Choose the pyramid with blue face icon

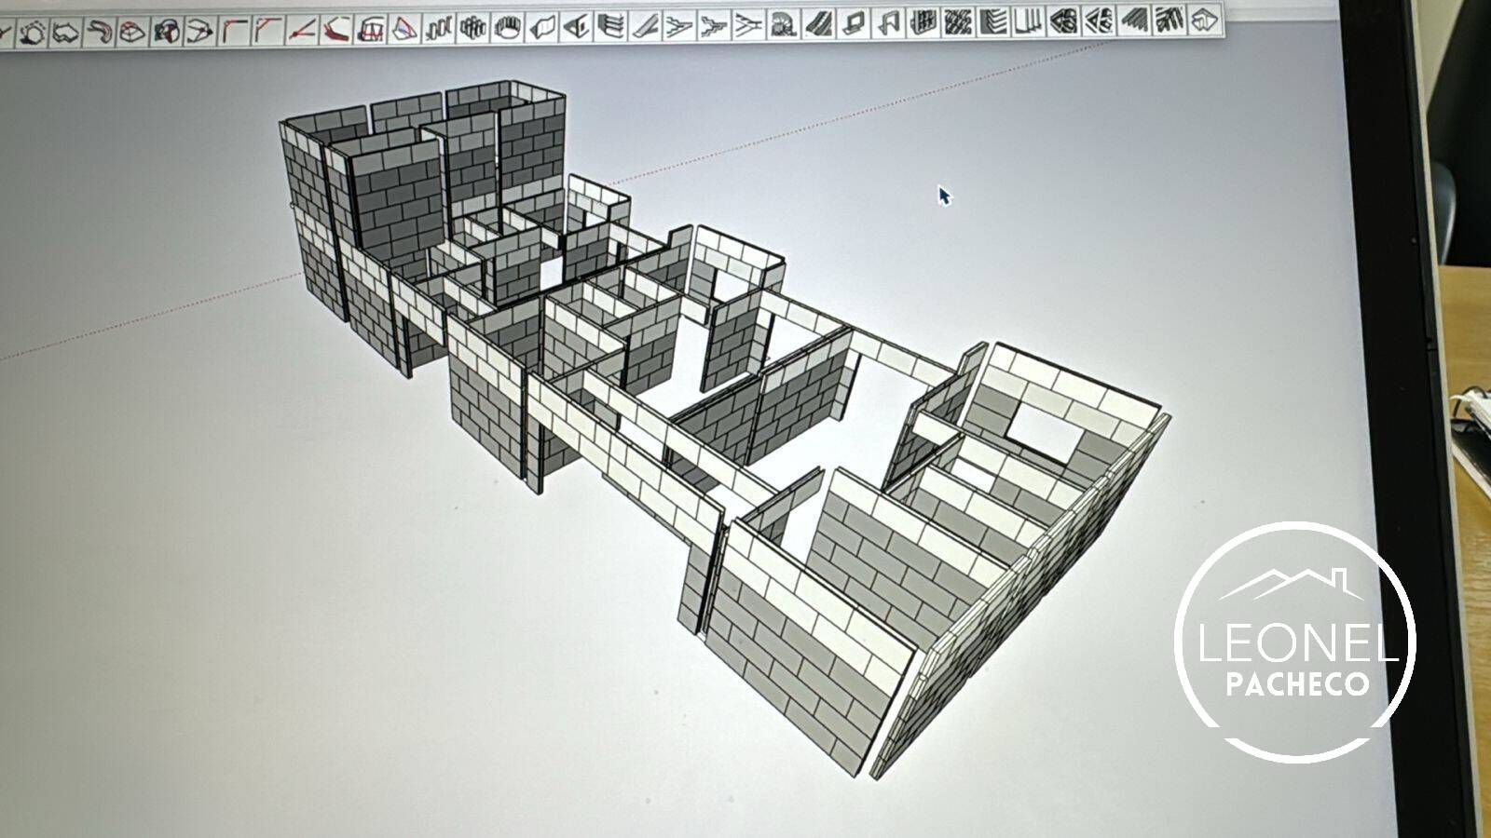[x=404, y=30]
